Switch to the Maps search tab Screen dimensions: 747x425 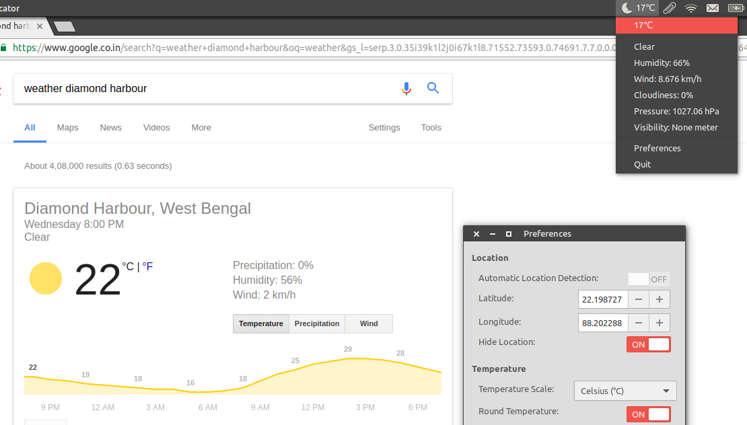(x=68, y=128)
